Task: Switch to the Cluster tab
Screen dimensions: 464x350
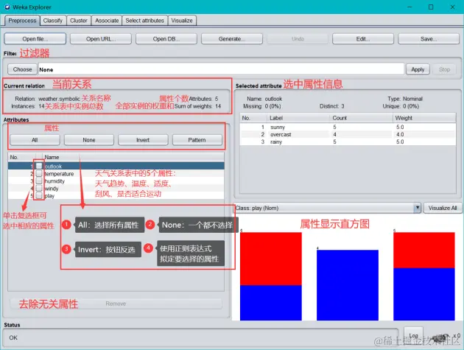Action: point(78,21)
